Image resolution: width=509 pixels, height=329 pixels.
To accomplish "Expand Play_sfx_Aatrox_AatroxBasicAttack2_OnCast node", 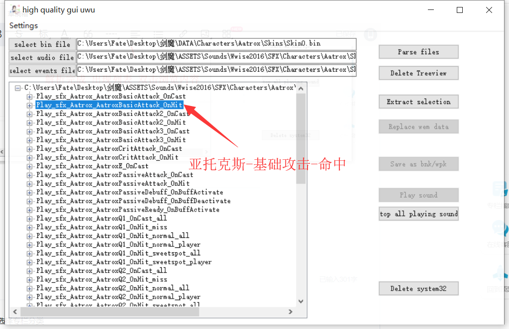I will pyautogui.click(x=29, y=114).
